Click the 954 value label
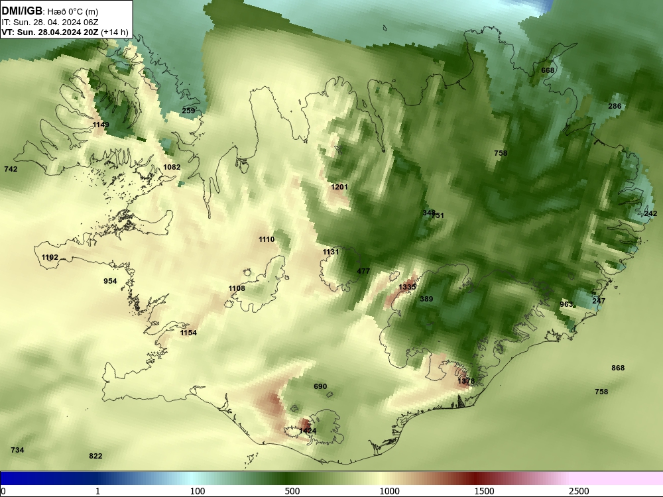 (x=110, y=281)
